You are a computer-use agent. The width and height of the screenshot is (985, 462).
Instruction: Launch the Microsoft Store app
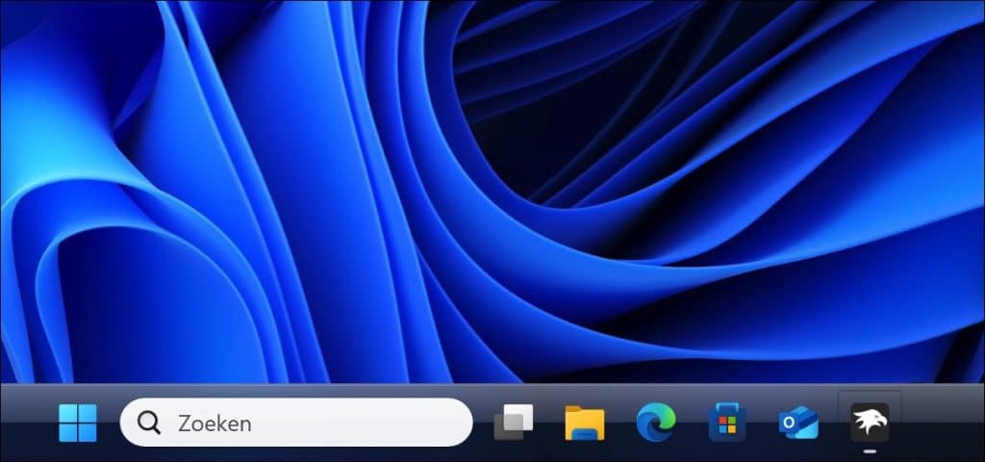(727, 423)
